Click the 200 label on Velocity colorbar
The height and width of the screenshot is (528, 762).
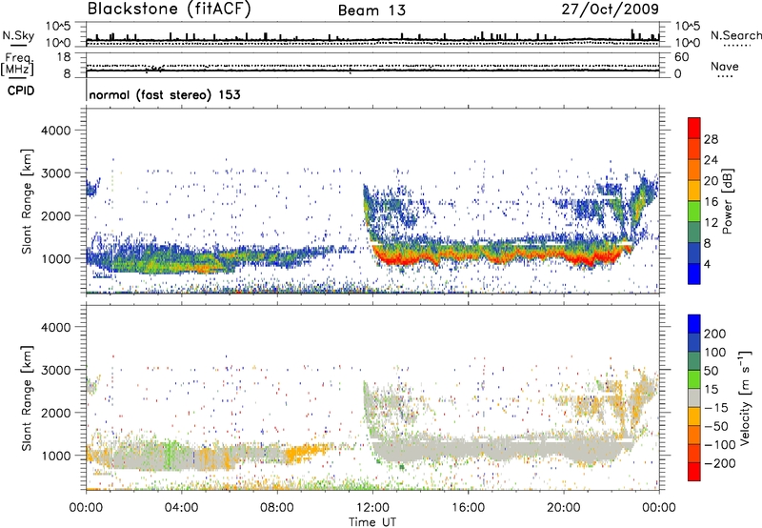click(x=715, y=334)
